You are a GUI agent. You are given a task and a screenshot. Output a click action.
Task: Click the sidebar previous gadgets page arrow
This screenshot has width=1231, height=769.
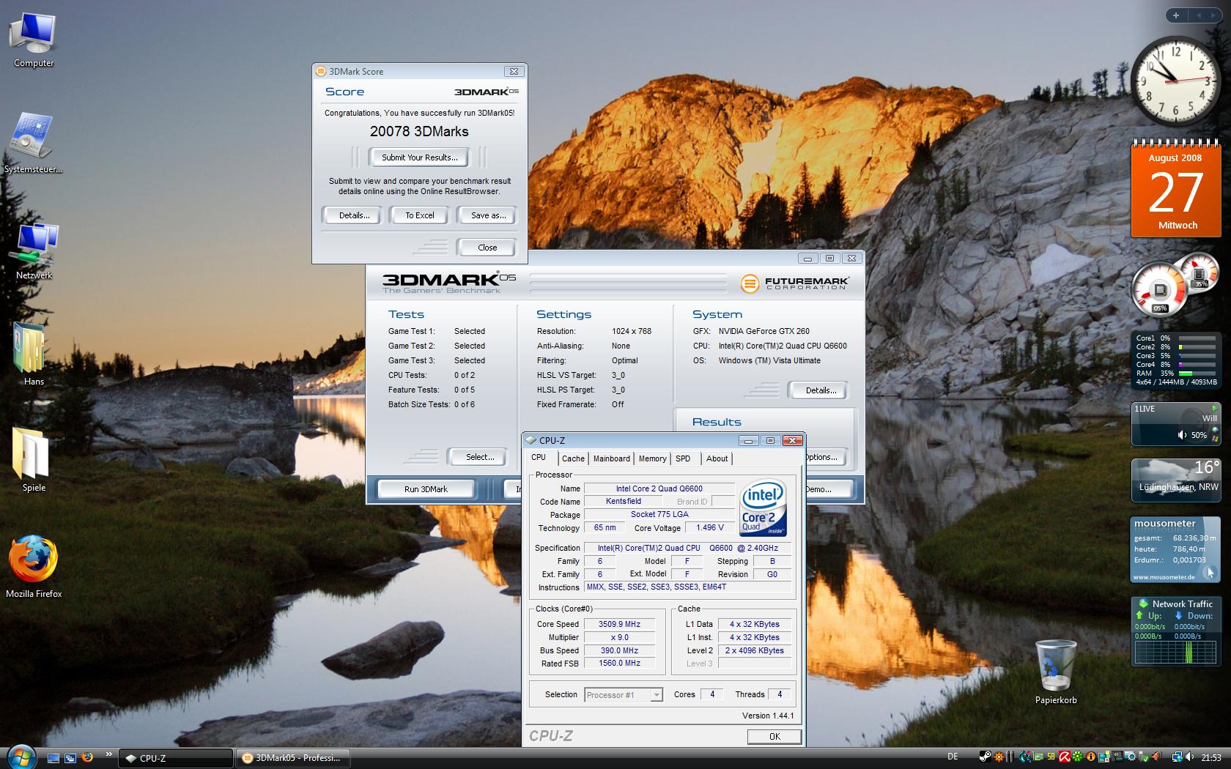1199,15
